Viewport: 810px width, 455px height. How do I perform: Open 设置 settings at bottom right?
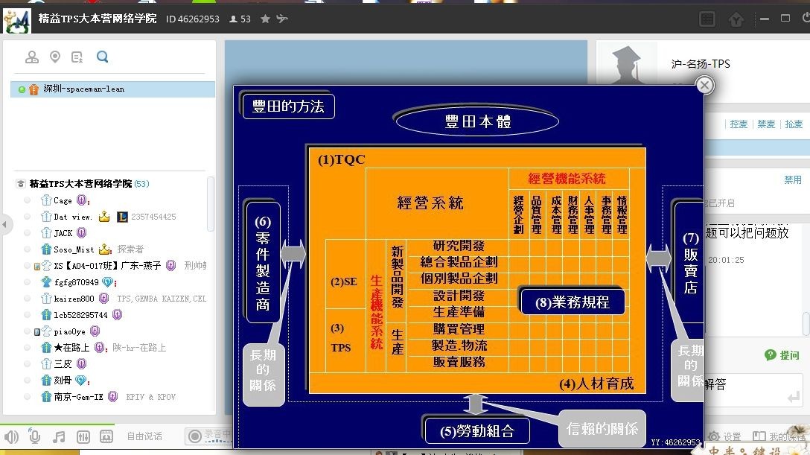point(725,436)
